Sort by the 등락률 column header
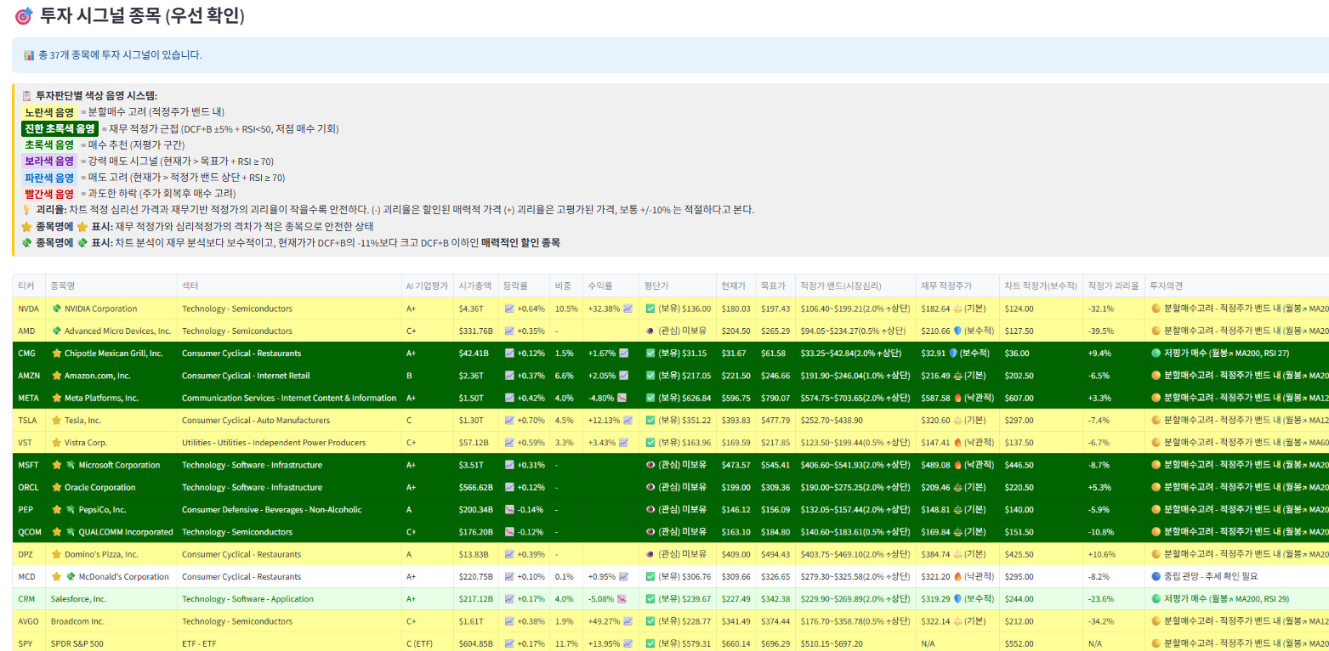 click(515, 286)
